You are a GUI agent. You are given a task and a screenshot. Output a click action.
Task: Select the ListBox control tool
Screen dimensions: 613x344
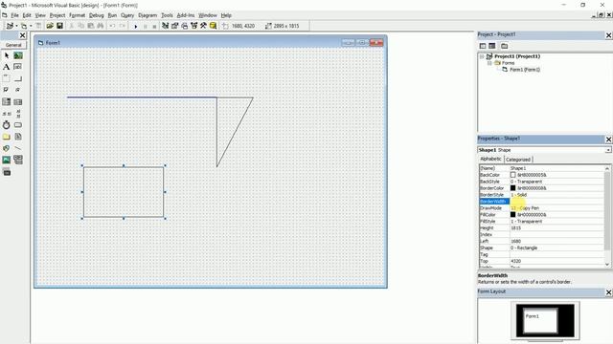[18, 102]
